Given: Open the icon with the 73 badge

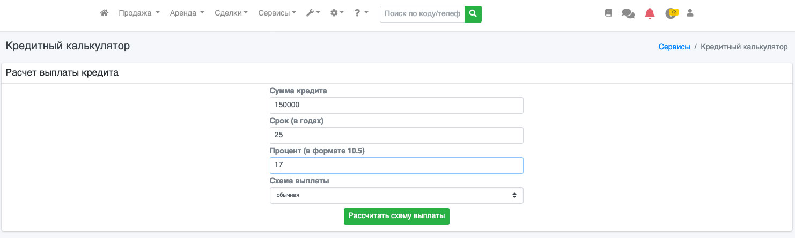Looking at the screenshot, I should 671,13.
